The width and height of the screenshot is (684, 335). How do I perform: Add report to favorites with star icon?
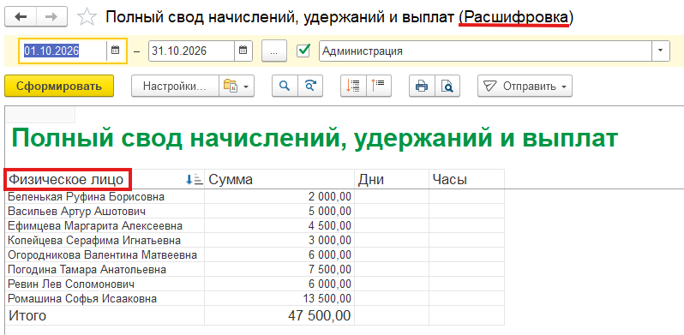coord(87,17)
